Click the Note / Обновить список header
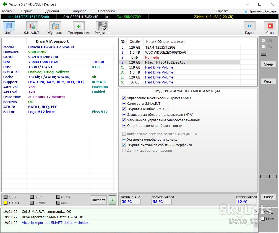 (165, 42)
